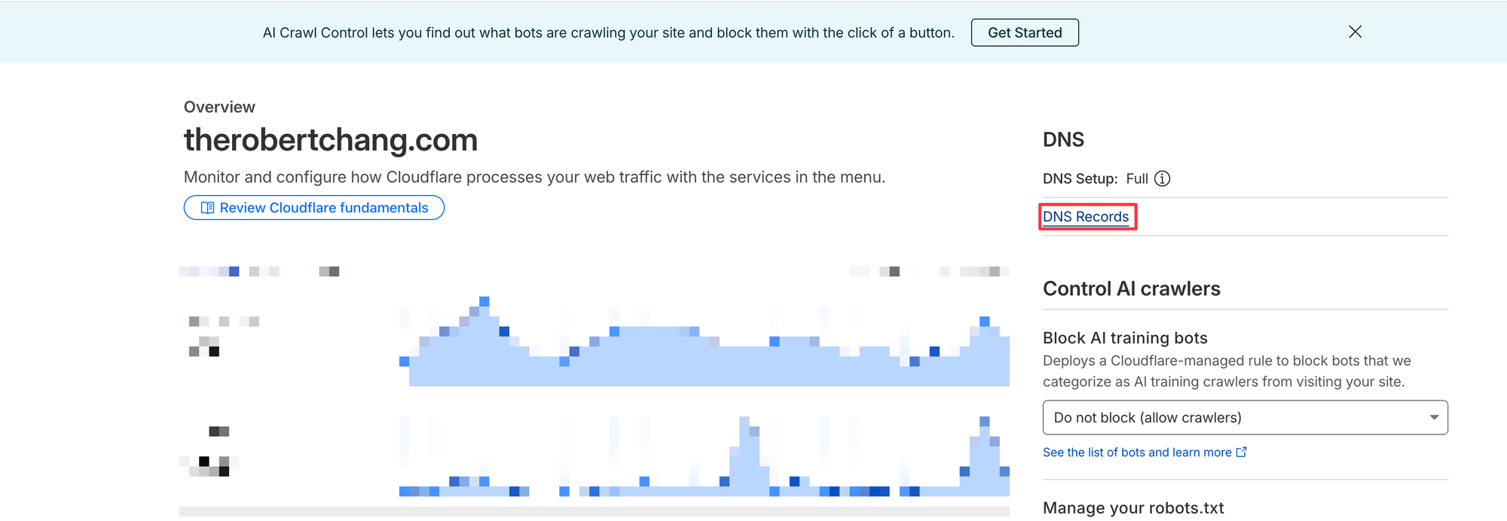This screenshot has width=1507, height=521.
Task: Click the Overview label above the domain
Action: 219,107
